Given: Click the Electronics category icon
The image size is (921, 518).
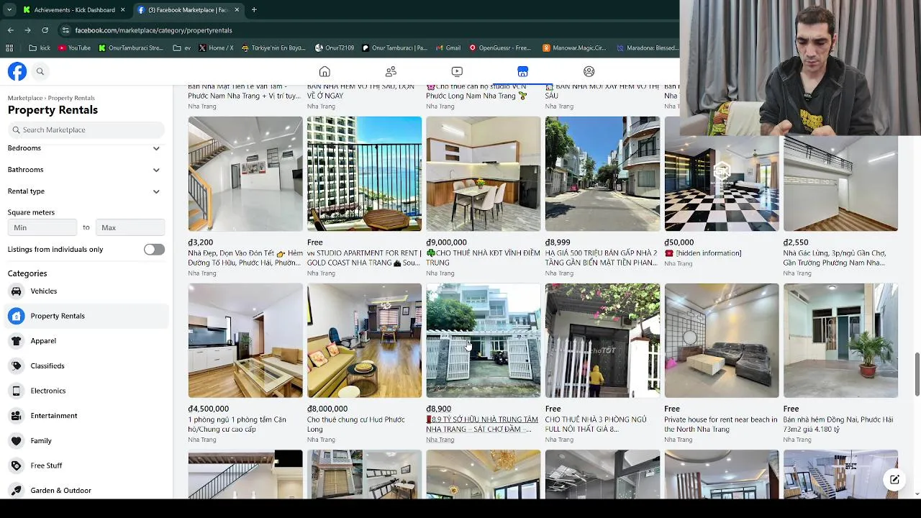Looking at the screenshot, I should pos(16,391).
